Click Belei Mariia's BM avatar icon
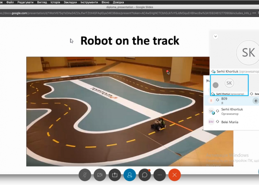 211,122
